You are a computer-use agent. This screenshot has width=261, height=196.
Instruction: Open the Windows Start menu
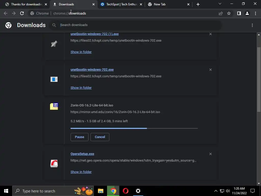click(6, 191)
